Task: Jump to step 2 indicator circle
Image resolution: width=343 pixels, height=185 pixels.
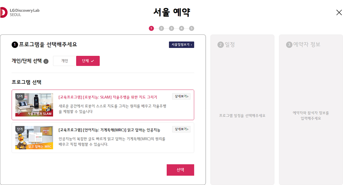Action: pyautogui.click(x=161, y=28)
